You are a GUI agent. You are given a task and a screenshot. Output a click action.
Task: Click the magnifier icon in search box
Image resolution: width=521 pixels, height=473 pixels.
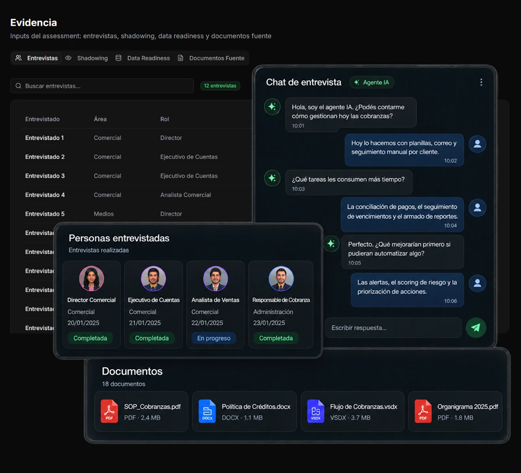click(x=19, y=86)
